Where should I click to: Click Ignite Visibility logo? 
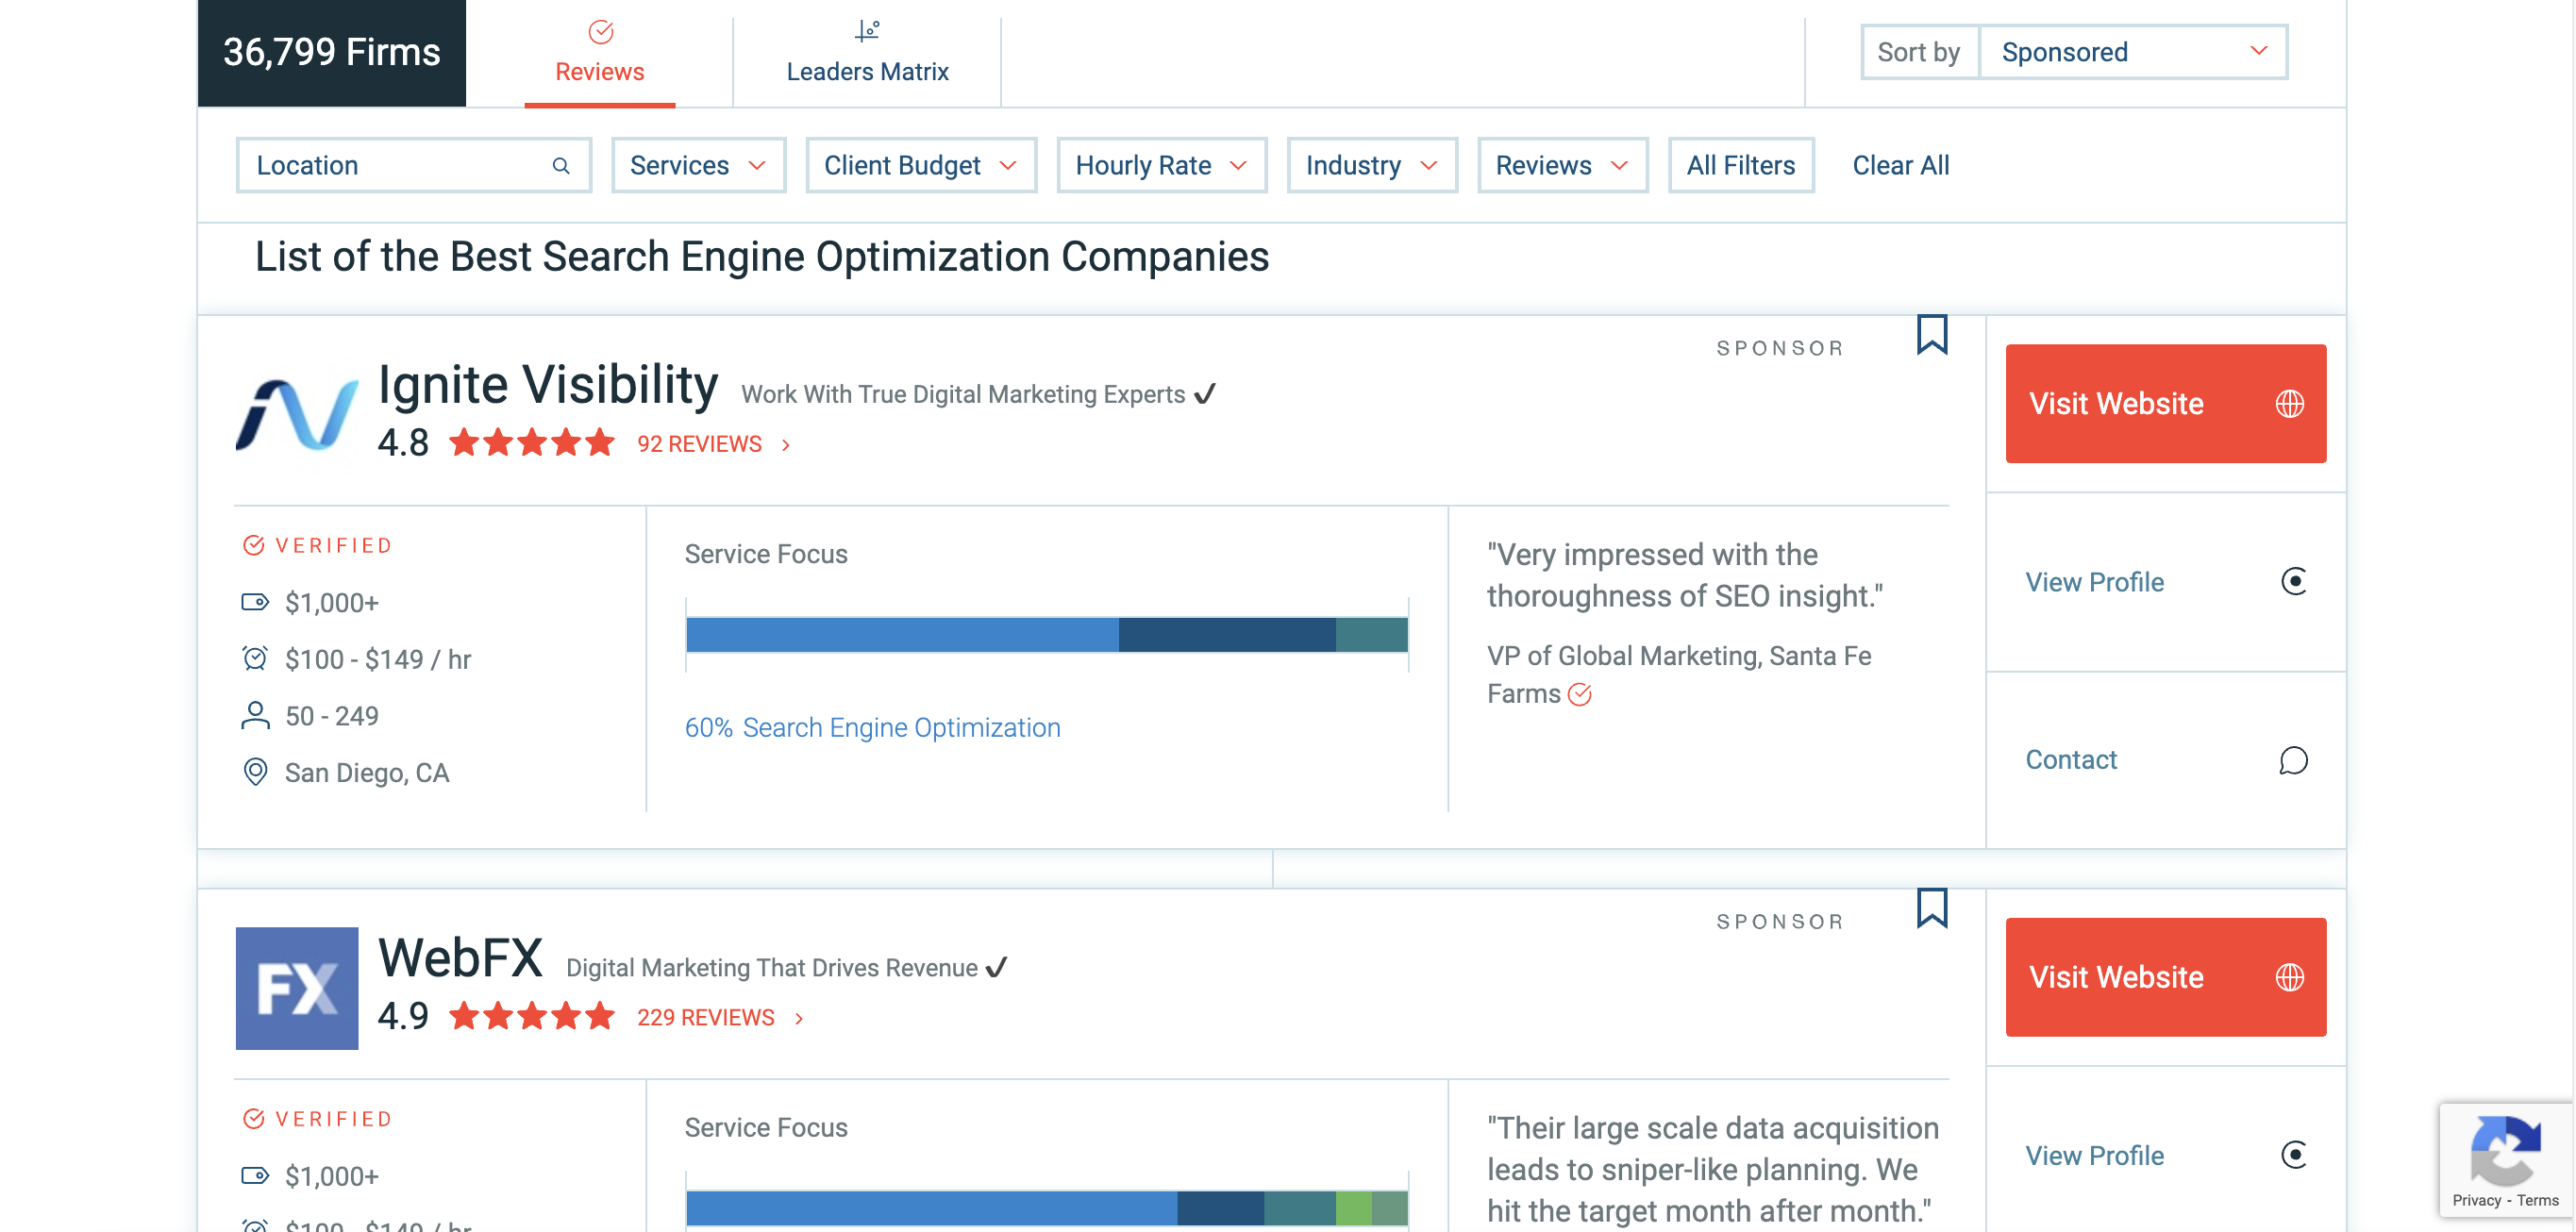pos(297,414)
